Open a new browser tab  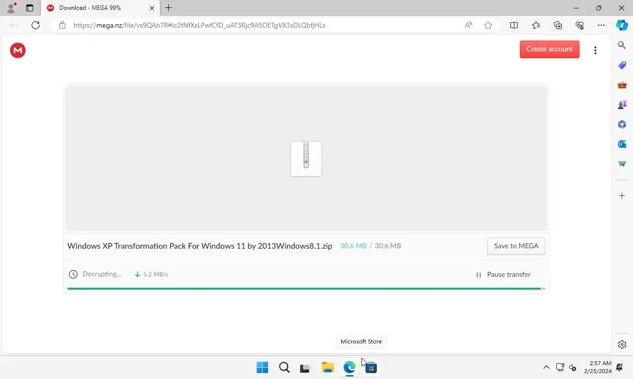(169, 8)
